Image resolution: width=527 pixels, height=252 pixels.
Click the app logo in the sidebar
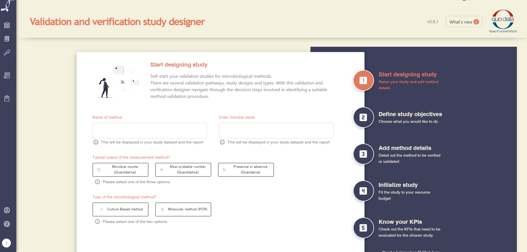pyautogui.click(x=7, y=6)
